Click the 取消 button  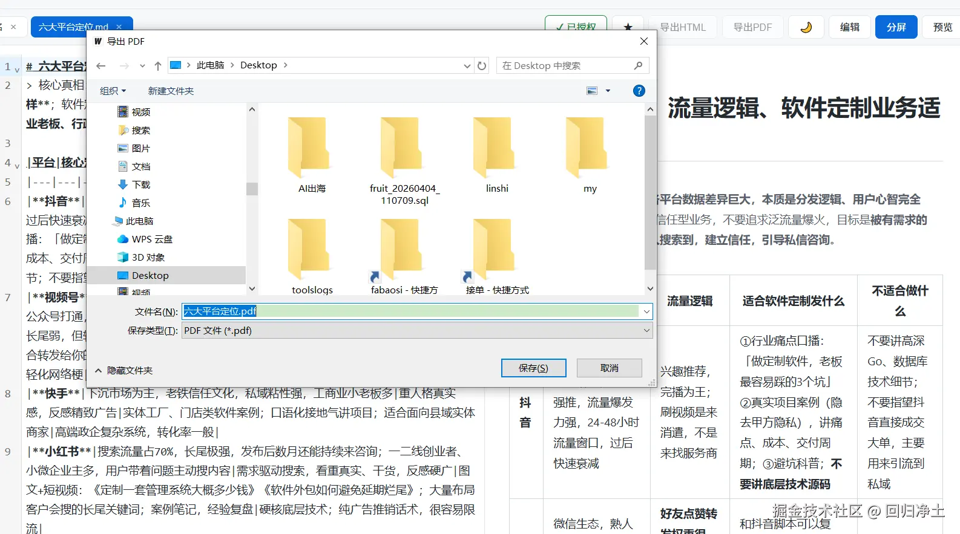[x=610, y=368]
